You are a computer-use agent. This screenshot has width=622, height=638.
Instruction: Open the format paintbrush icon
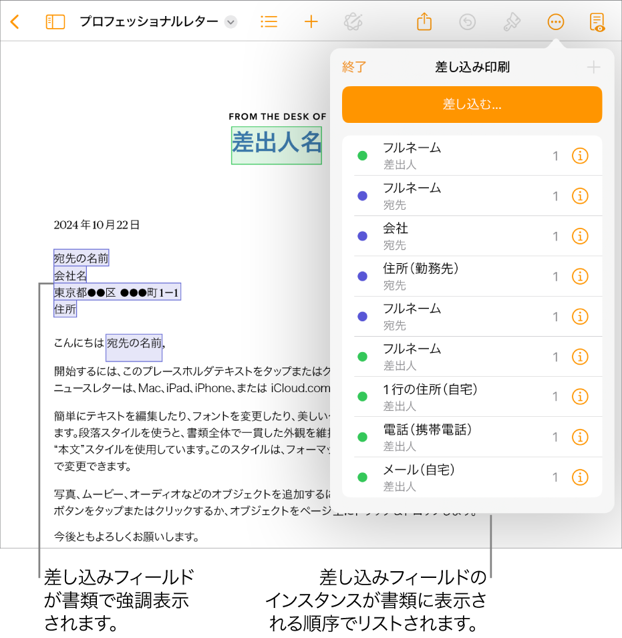coord(512,22)
